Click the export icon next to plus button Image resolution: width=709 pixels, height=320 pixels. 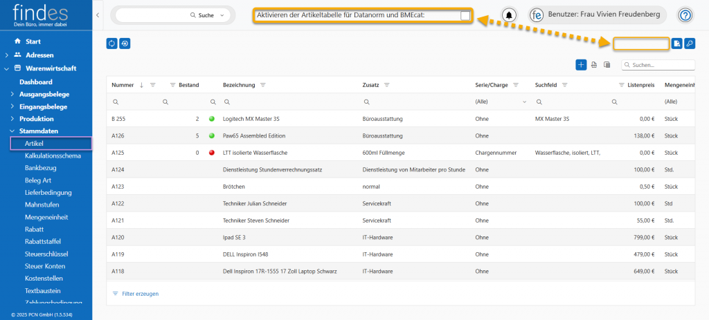click(x=594, y=65)
